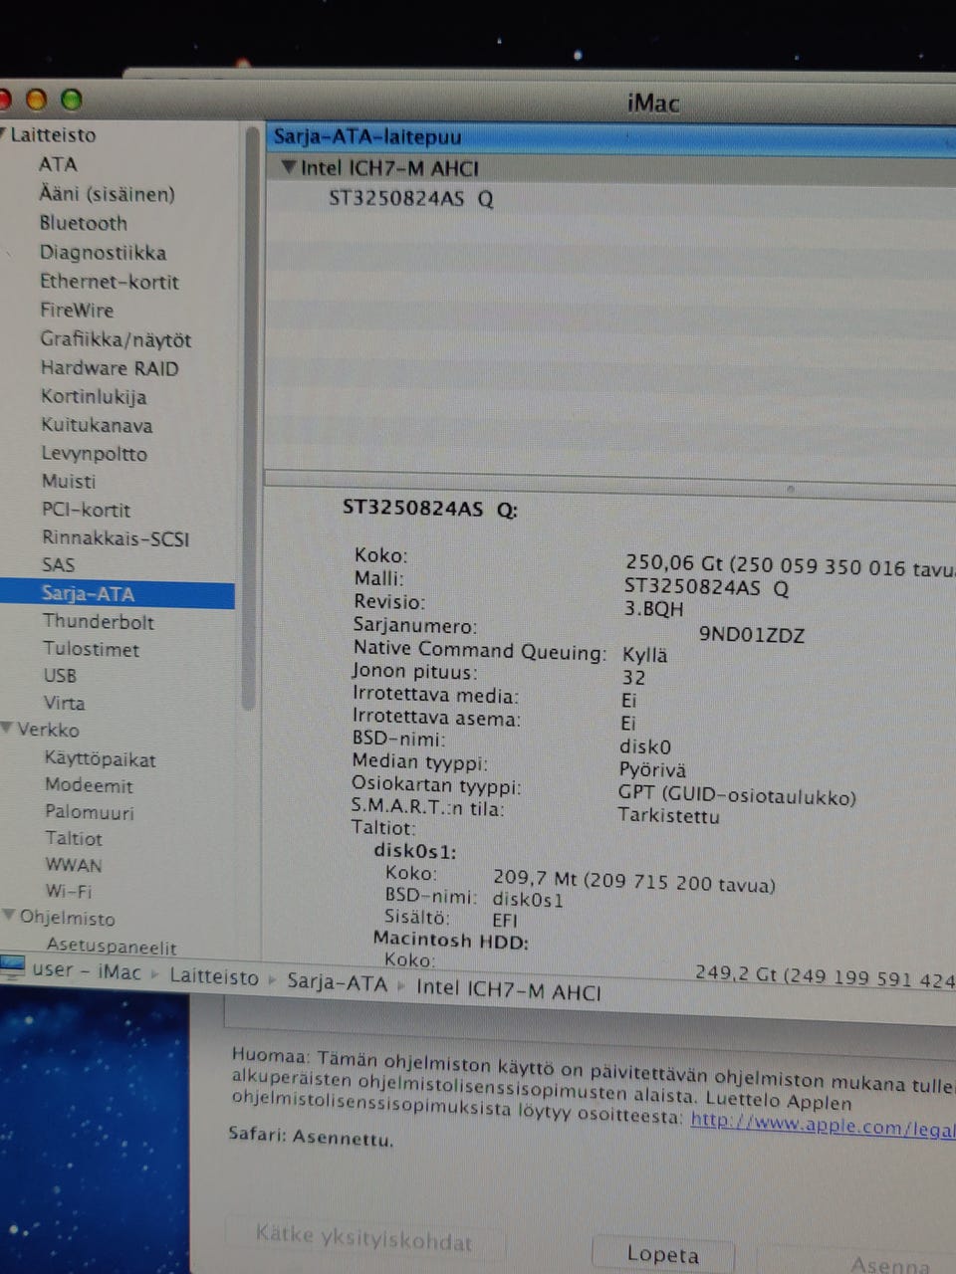
Task: Select Ääni (sisäinen) in sidebar
Action: pyautogui.click(x=107, y=194)
